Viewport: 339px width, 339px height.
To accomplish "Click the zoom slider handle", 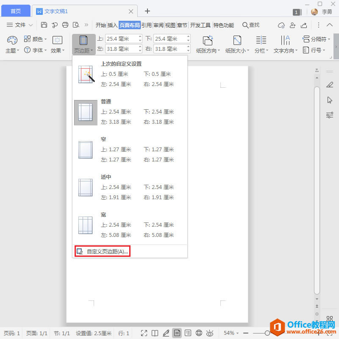I will pos(267,333).
